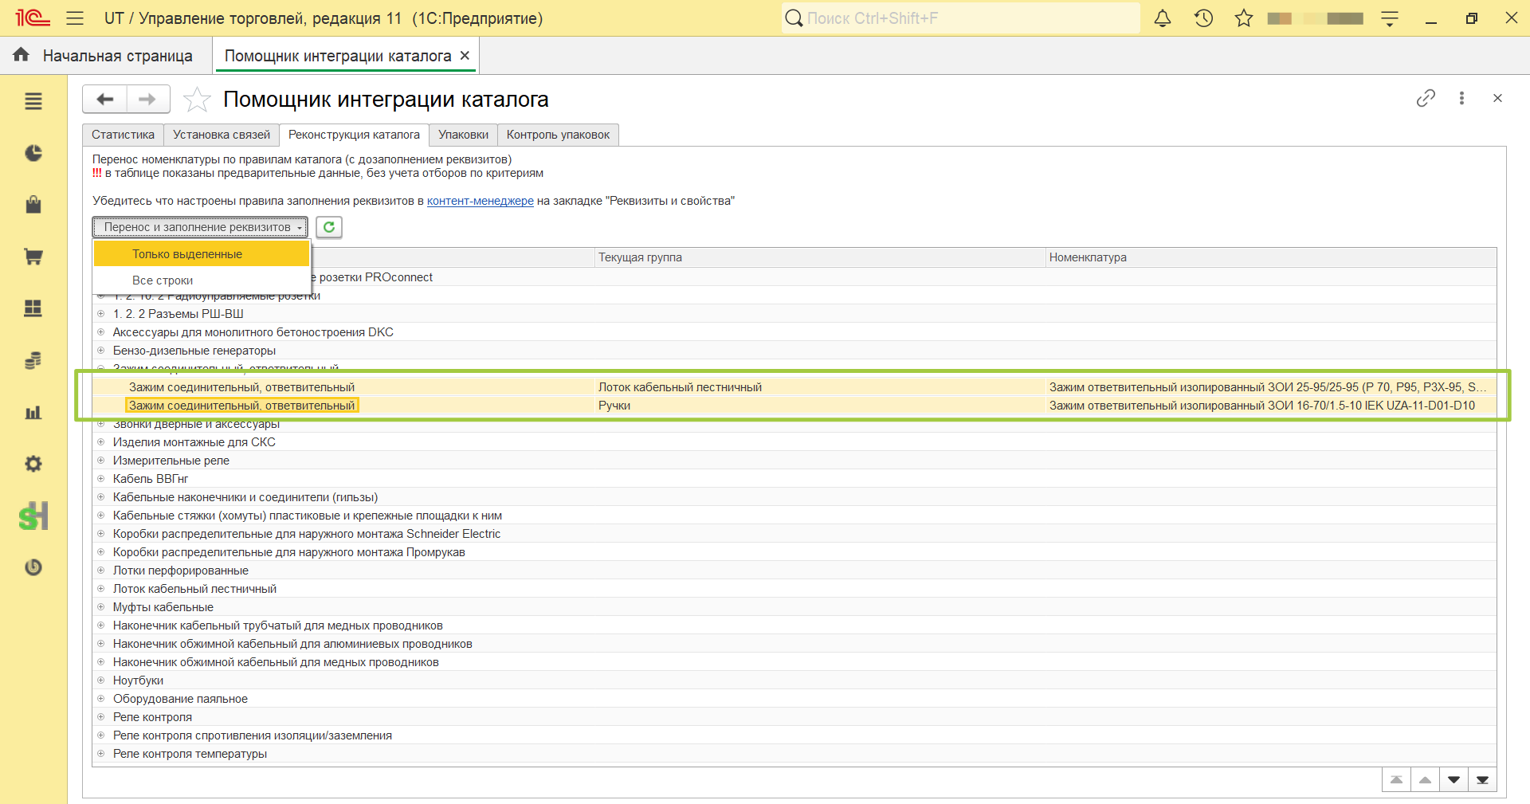Open the settings gear sidebar section
1530x804 pixels.
coord(33,464)
